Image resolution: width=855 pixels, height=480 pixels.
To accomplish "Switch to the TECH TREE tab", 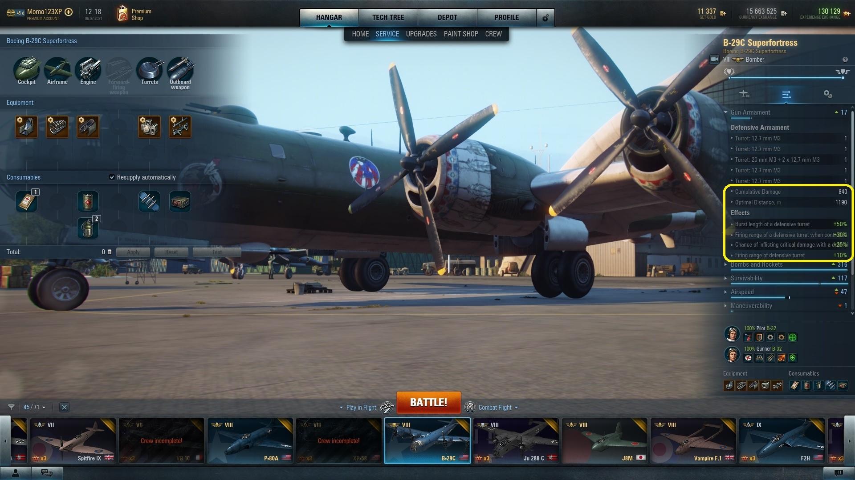I will [x=388, y=17].
